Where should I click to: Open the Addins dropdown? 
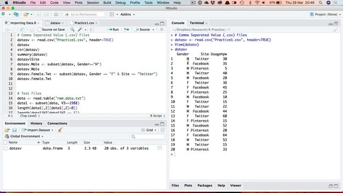click(128, 14)
